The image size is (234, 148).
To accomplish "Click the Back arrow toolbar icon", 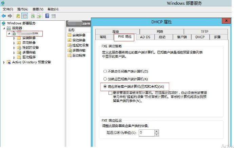I will [4, 16].
